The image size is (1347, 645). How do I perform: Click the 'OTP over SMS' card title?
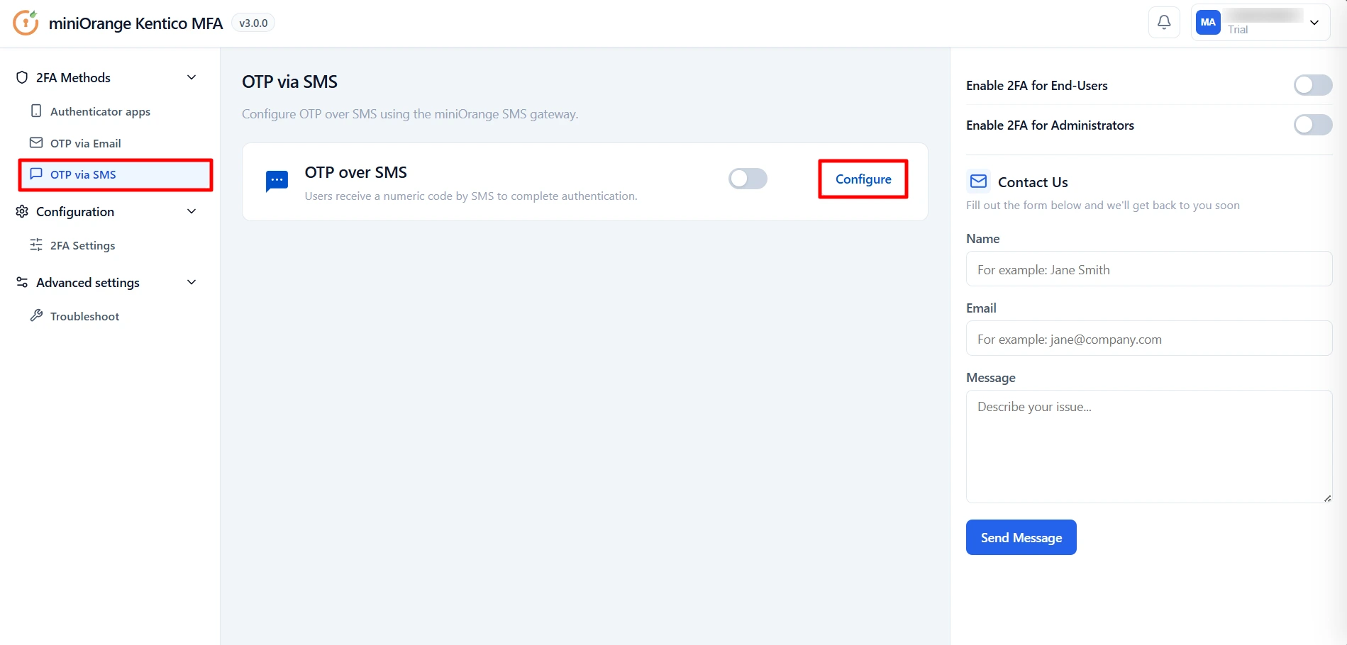click(x=355, y=172)
